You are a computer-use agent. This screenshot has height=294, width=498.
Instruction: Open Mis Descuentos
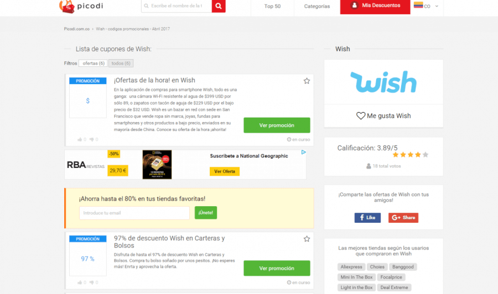(375, 6)
